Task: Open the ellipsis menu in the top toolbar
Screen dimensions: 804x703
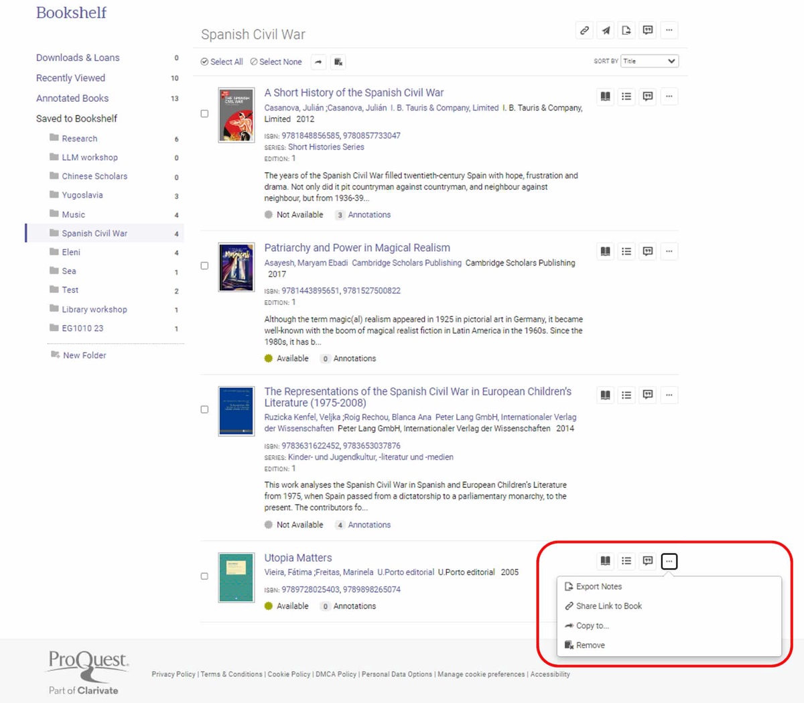Action: 669,29
